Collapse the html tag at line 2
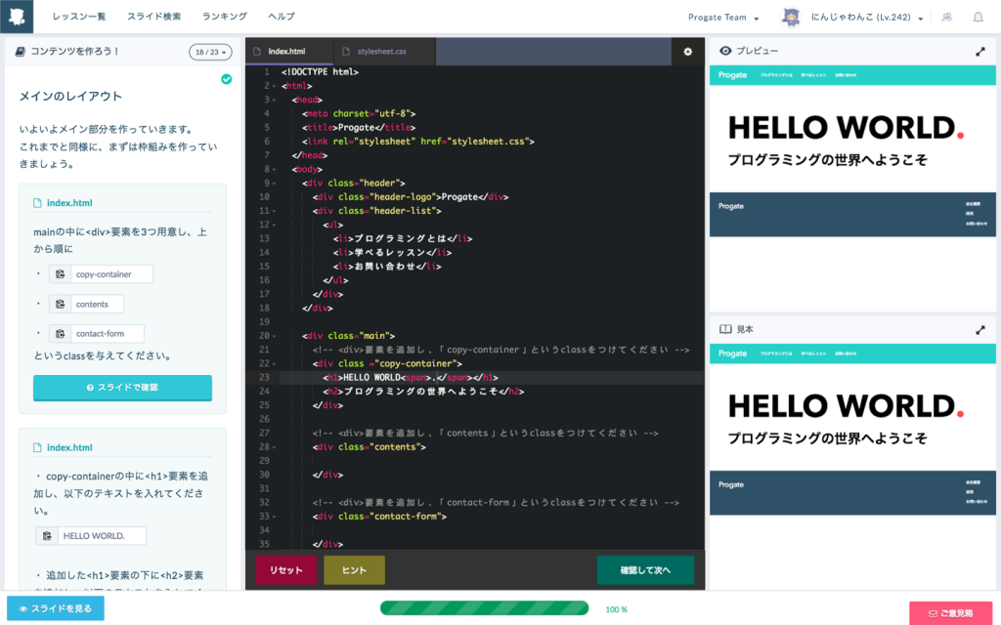The height and width of the screenshot is (625, 1001). pyautogui.click(x=275, y=86)
